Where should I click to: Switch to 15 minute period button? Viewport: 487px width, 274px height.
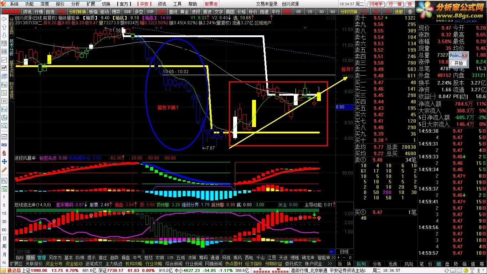(310, 12)
